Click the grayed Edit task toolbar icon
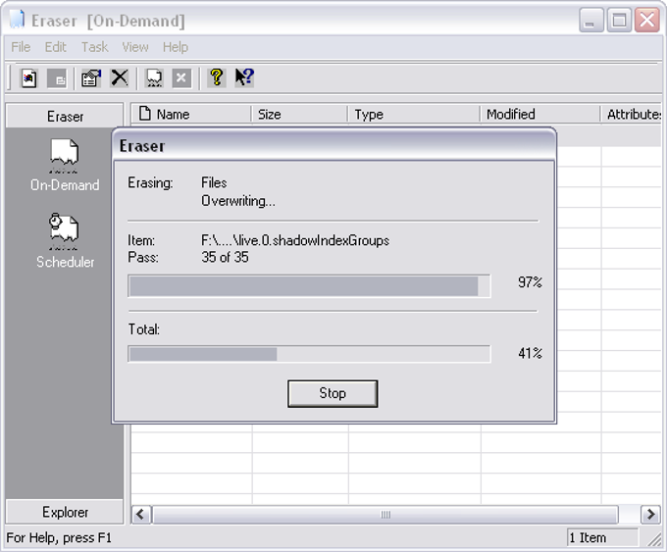Image resolution: width=667 pixels, height=552 pixels. 57,78
